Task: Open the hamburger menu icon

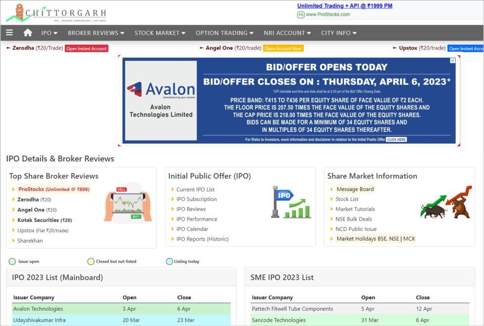Action: [x=9, y=32]
